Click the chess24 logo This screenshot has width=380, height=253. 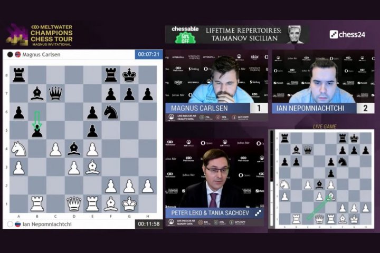pos(348,34)
